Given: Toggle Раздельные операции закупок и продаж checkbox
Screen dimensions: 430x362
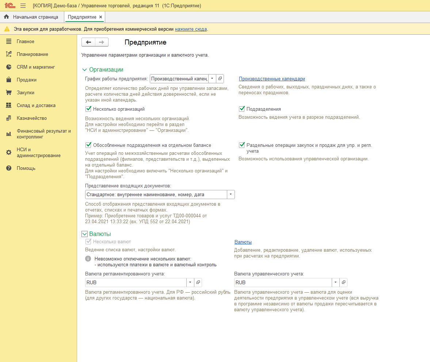Looking at the screenshot, I should 242,145.
